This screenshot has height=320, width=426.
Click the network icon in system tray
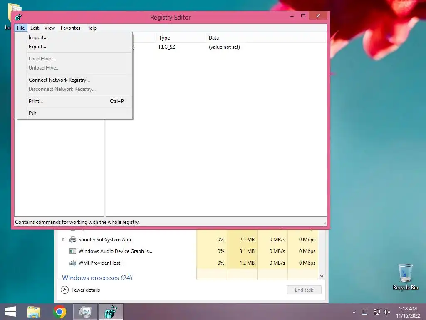click(376, 312)
